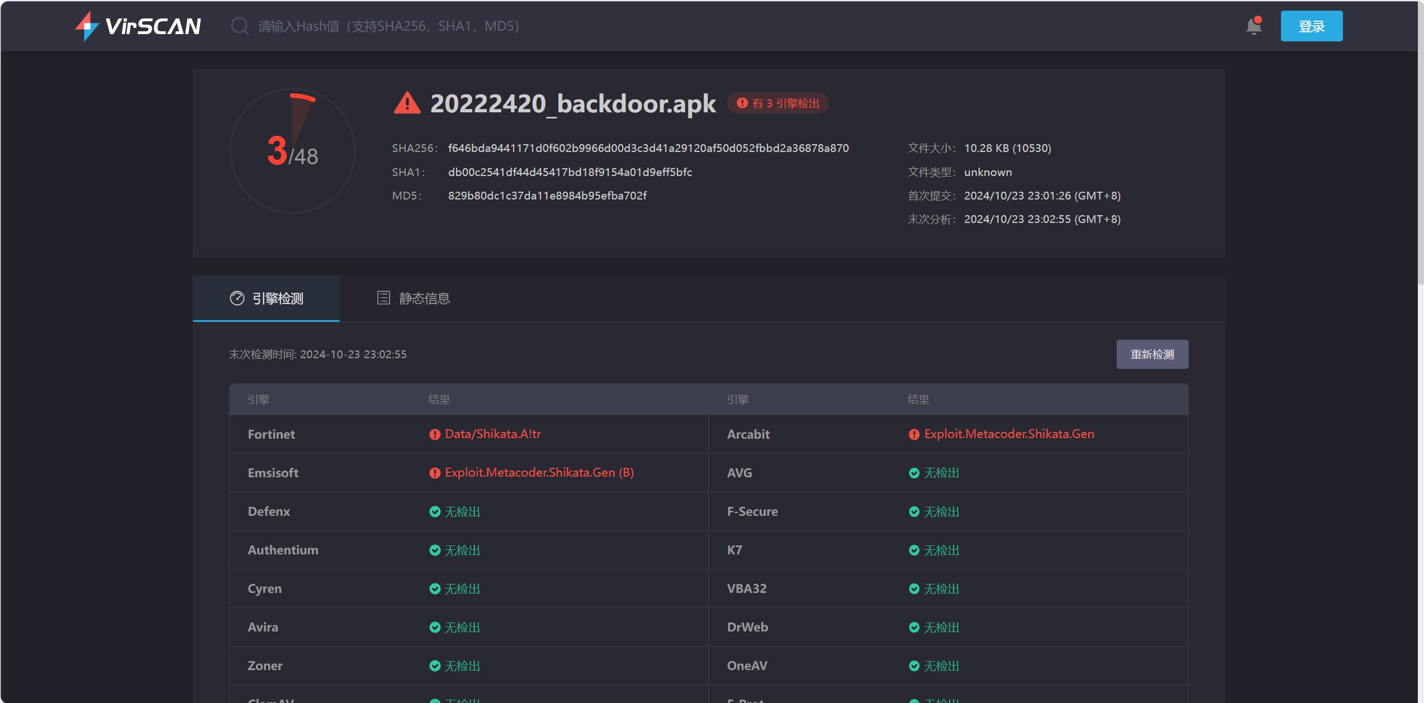Click AVG's green check icon

point(914,473)
